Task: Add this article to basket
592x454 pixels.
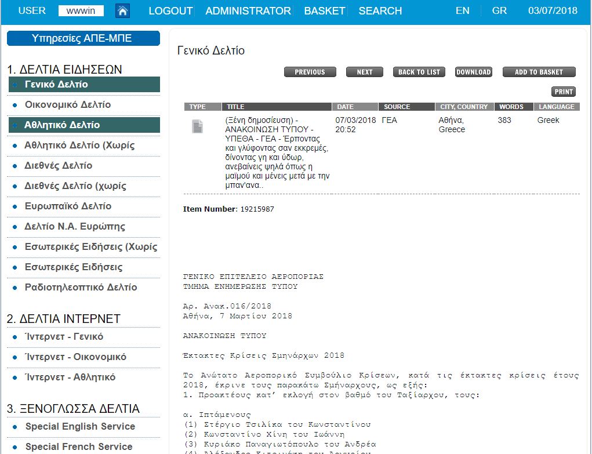Action: pos(539,72)
